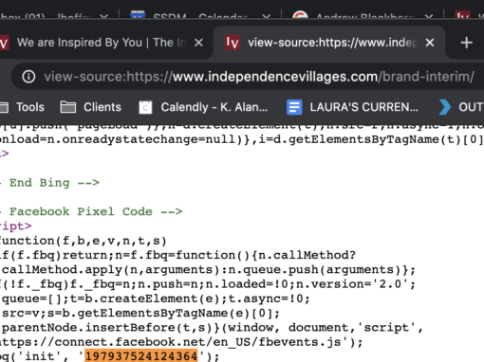Click the 'Facebook Pixel Code -->' comment
The height and width of the screenshot is (362, 484).
click(96, 211)
